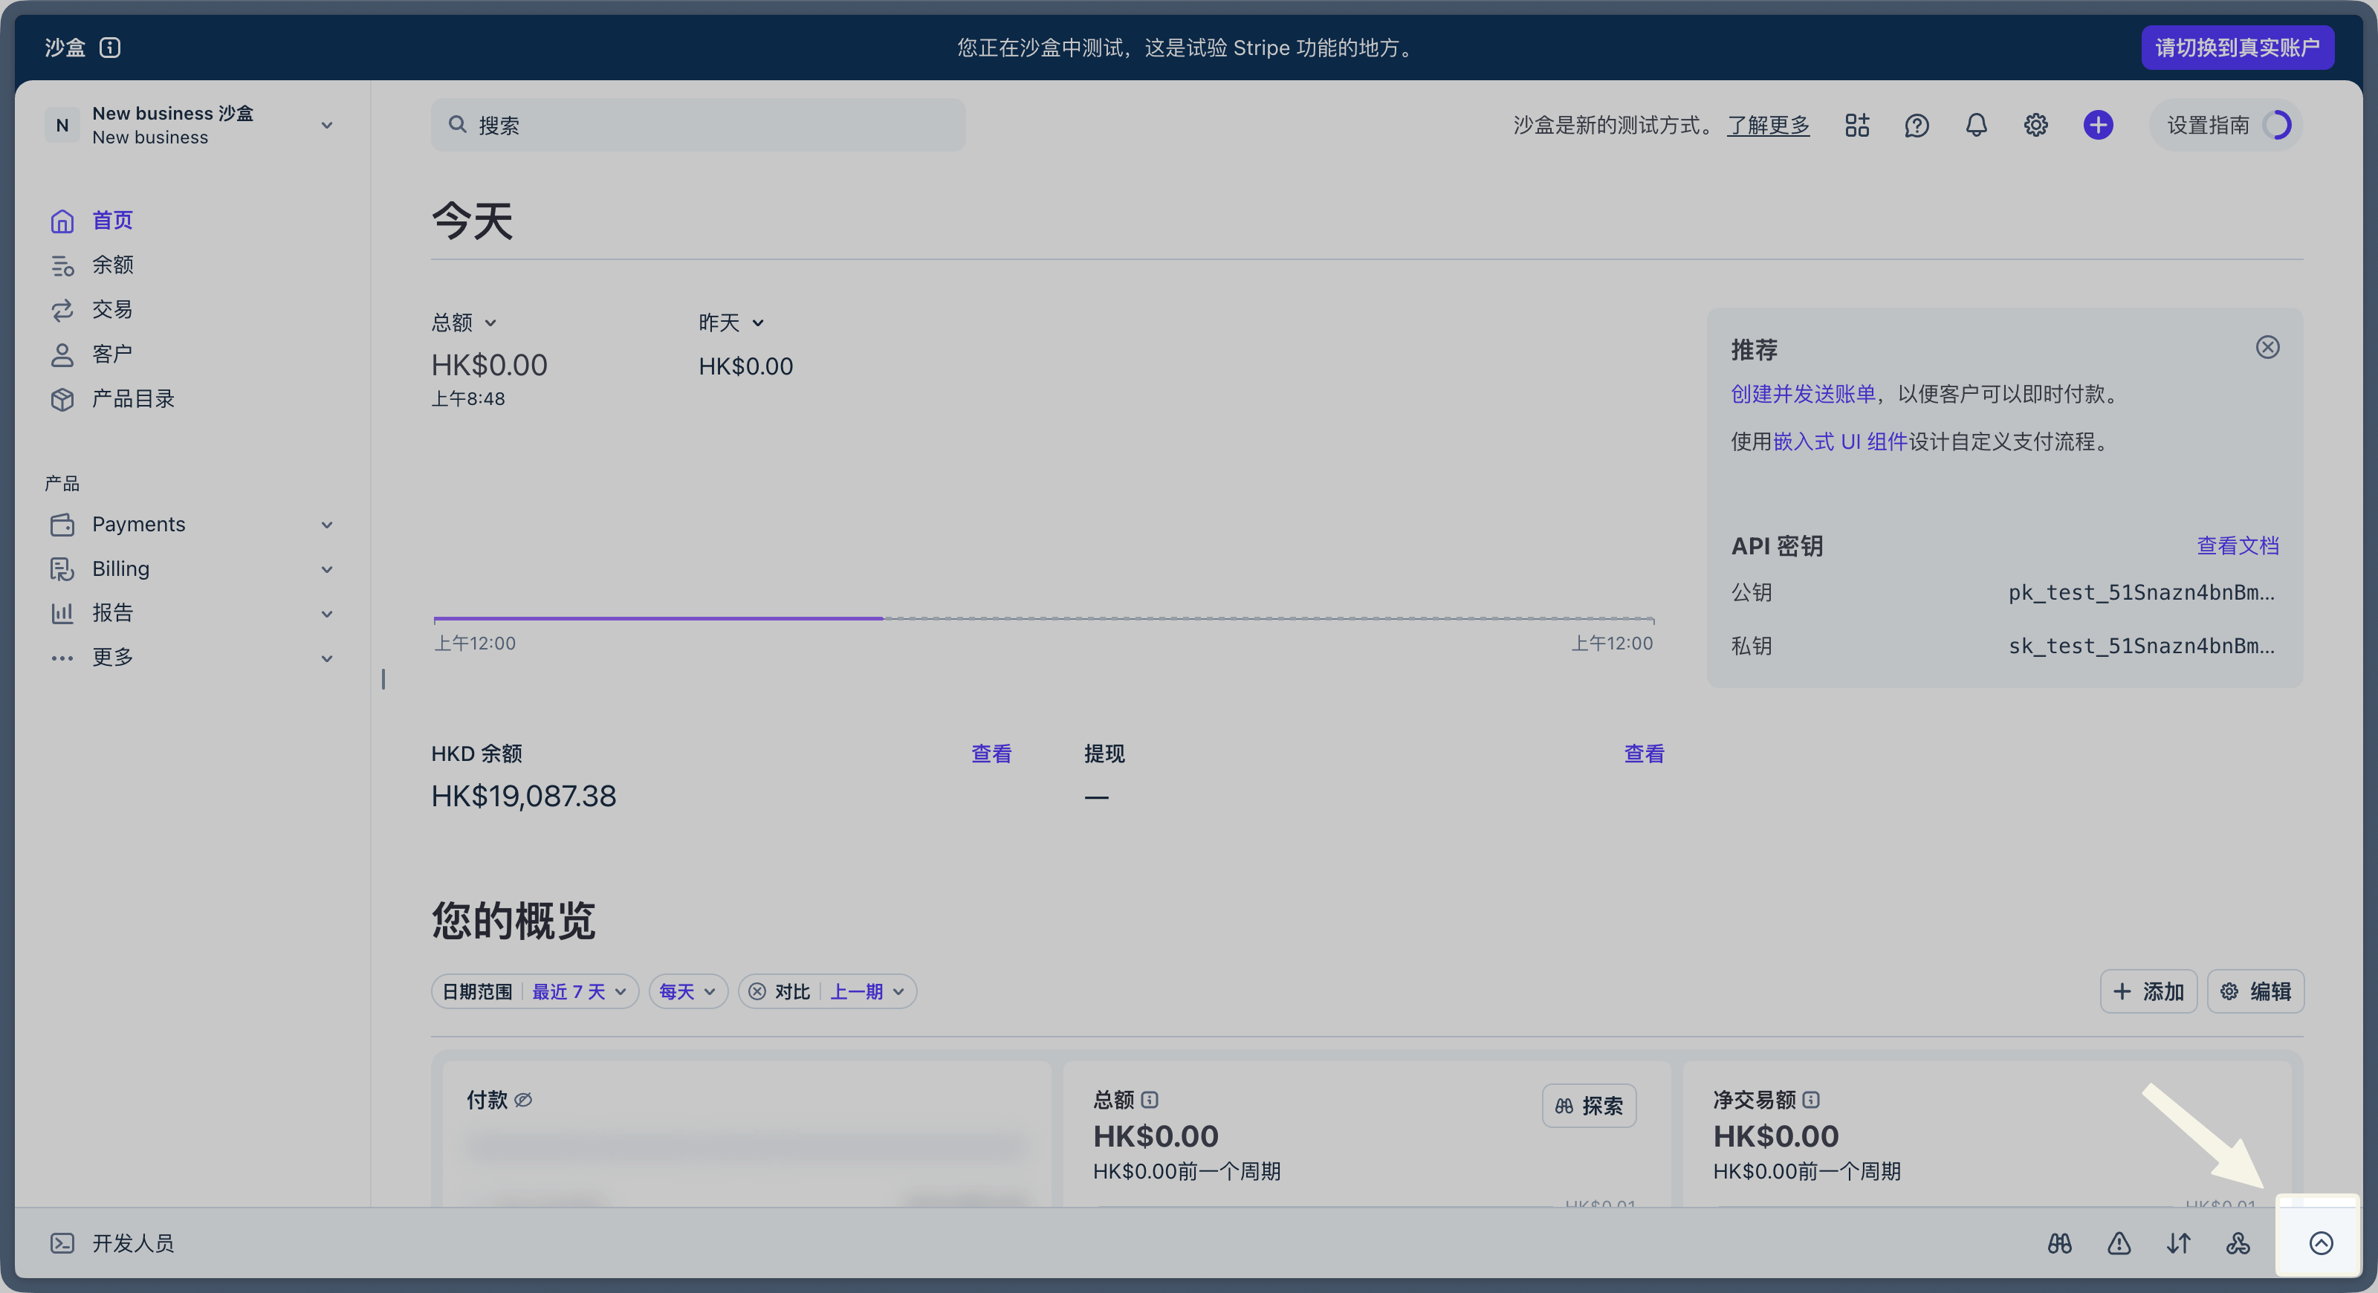The width and height of the screenshot is (2378, 1293).
Task: Expand developer panel with the up-chevron circle
Action: (x=2321, y=1243)
